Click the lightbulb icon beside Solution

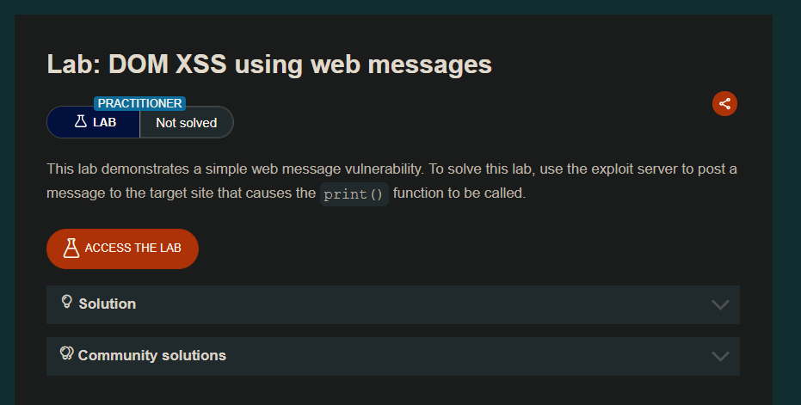[x=67, y=302]
